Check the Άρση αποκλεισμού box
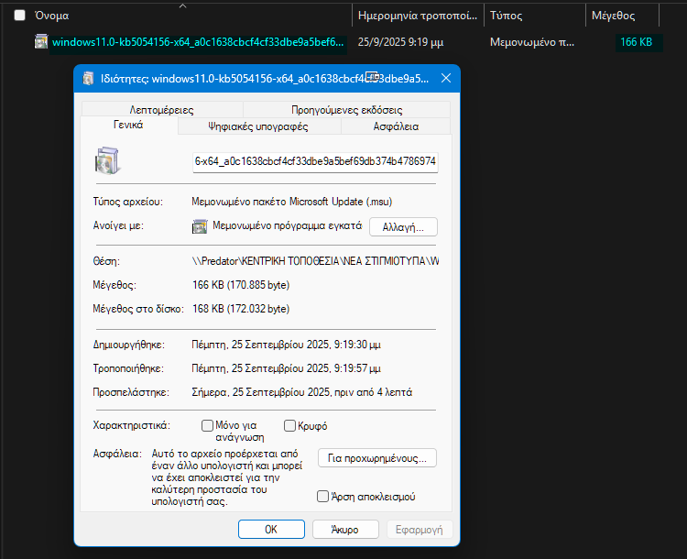The image size is (687, 559). (322, 497)
